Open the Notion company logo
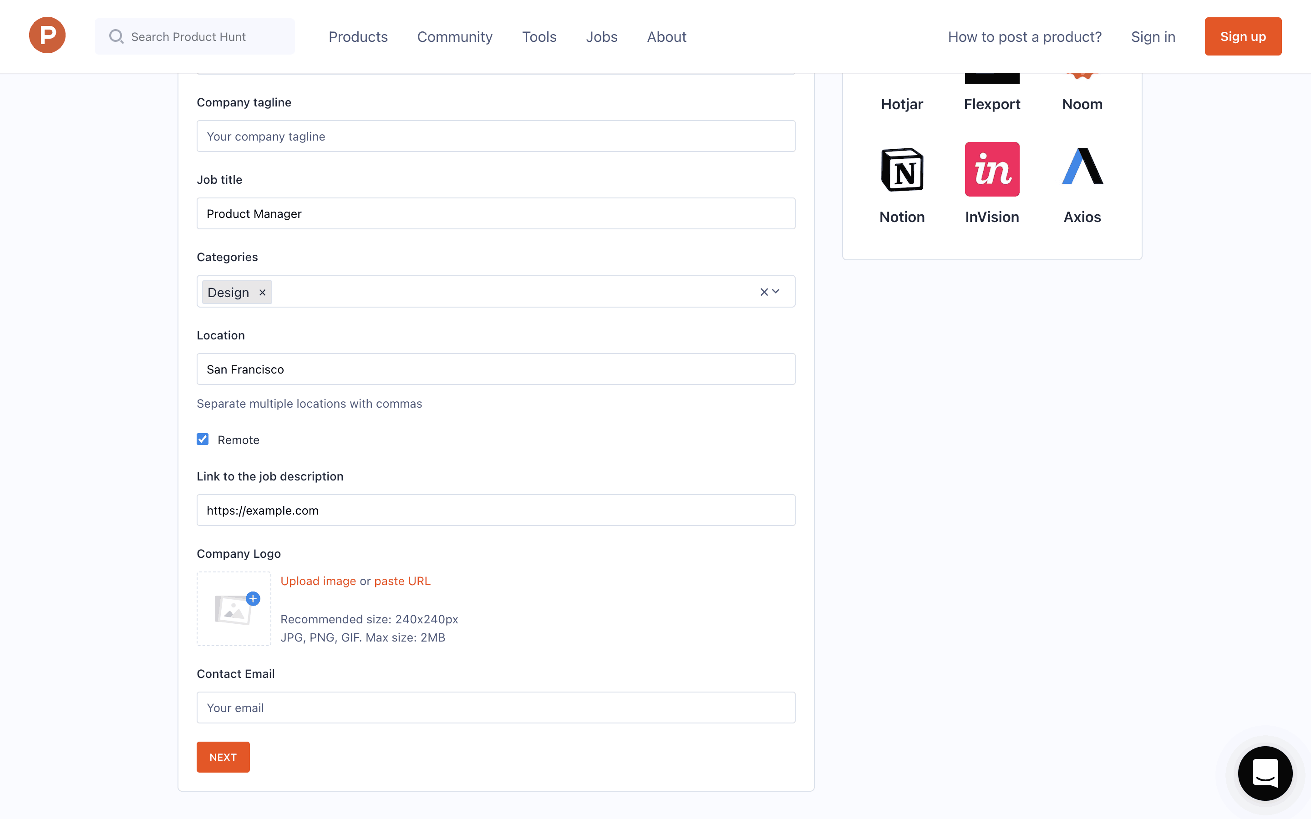This screenshot has height=819, width=1311. coord(902,170)
